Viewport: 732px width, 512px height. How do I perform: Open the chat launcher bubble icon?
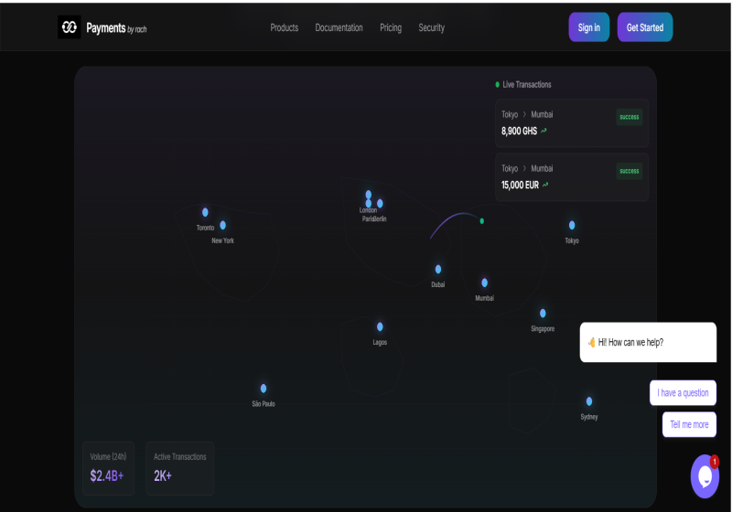(705, 476)
